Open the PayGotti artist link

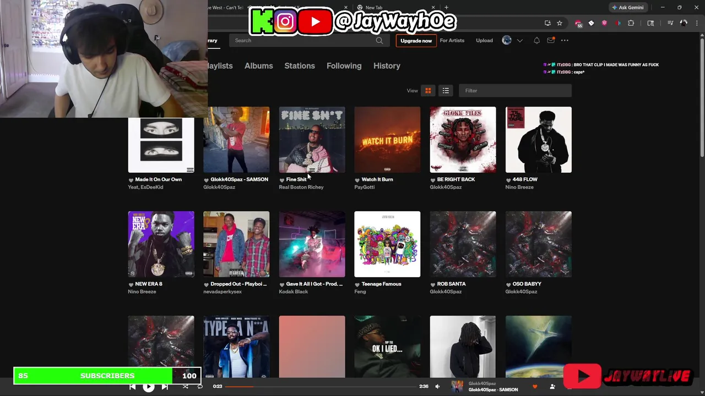[x=365, y=187]
